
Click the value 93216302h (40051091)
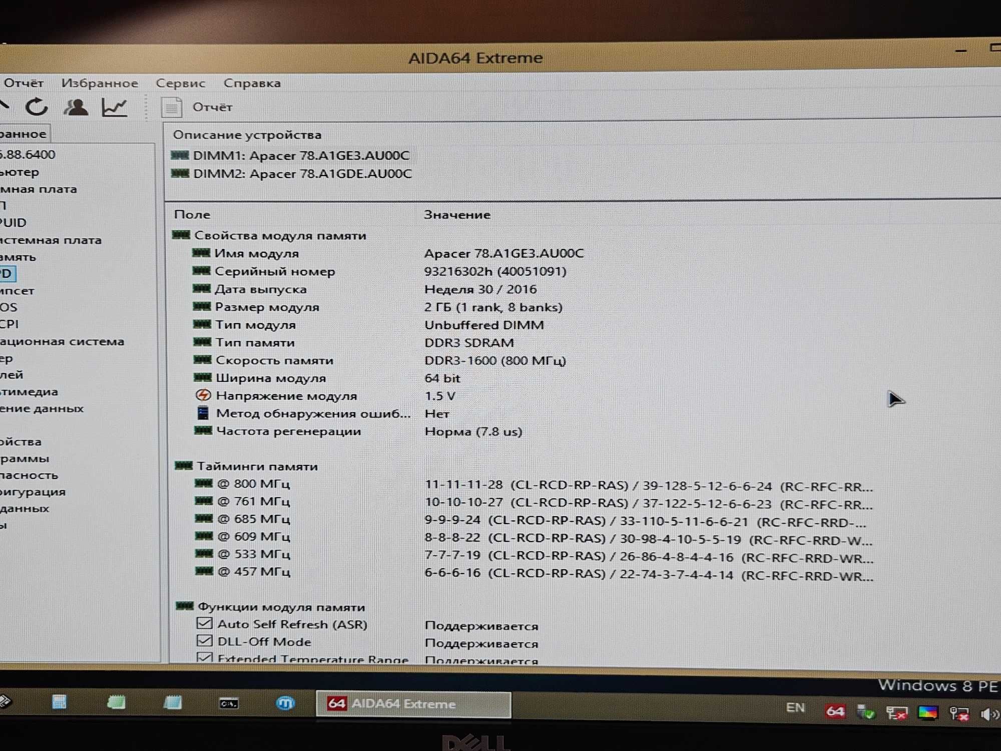495,271
